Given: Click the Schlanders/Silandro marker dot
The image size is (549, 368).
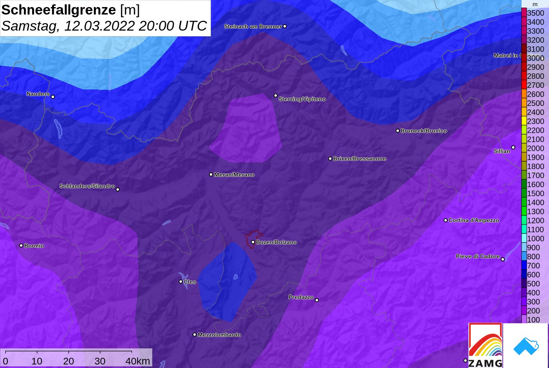Looking at the screenshot, I should coord(118,189).
